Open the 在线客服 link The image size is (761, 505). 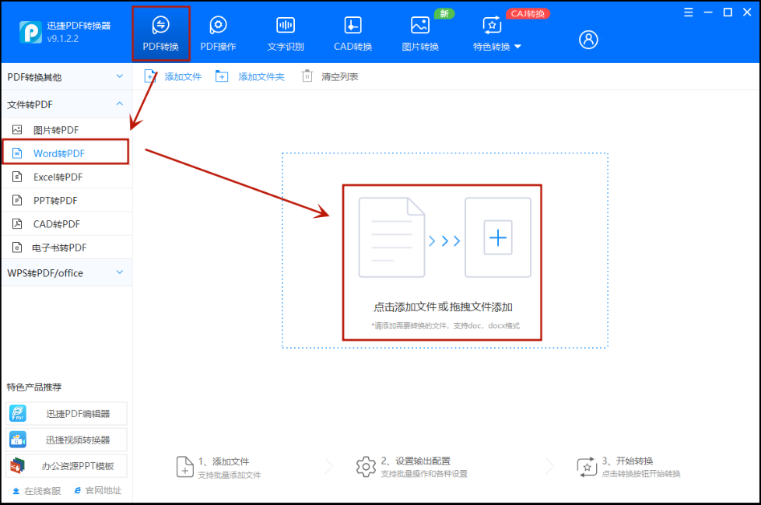click(37, 491)
